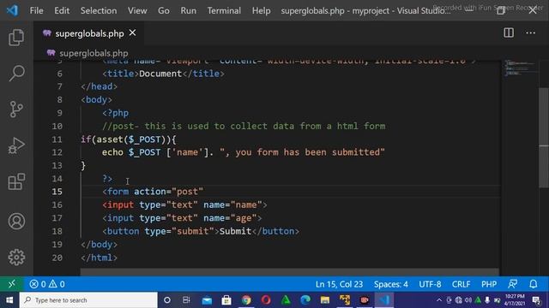
Task: Click Ln 15, Col 23 in status bar
Action: pyautogui.click(x=339, y=284)
